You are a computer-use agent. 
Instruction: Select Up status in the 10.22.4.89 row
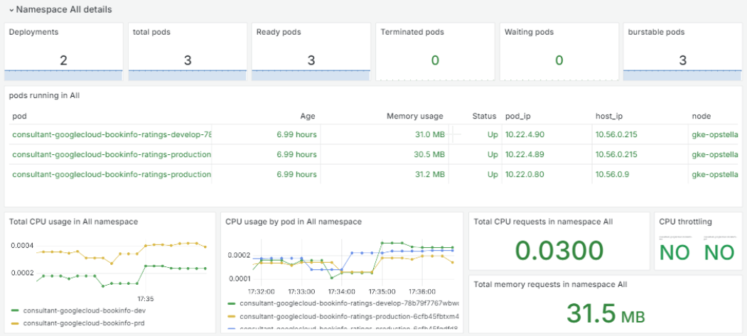(x=492, y=155)
